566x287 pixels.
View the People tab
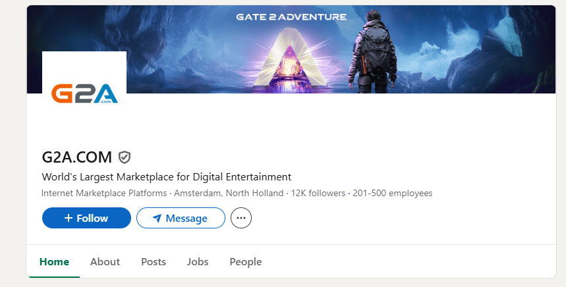click(x=246, y=262)
